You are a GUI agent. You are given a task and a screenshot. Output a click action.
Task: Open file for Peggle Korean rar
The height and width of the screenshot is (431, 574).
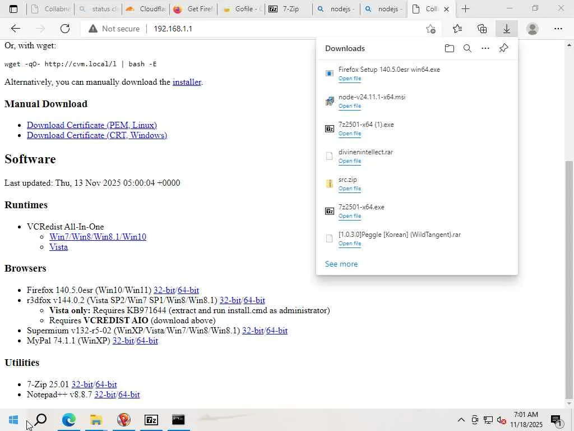(x=350, y=244)
